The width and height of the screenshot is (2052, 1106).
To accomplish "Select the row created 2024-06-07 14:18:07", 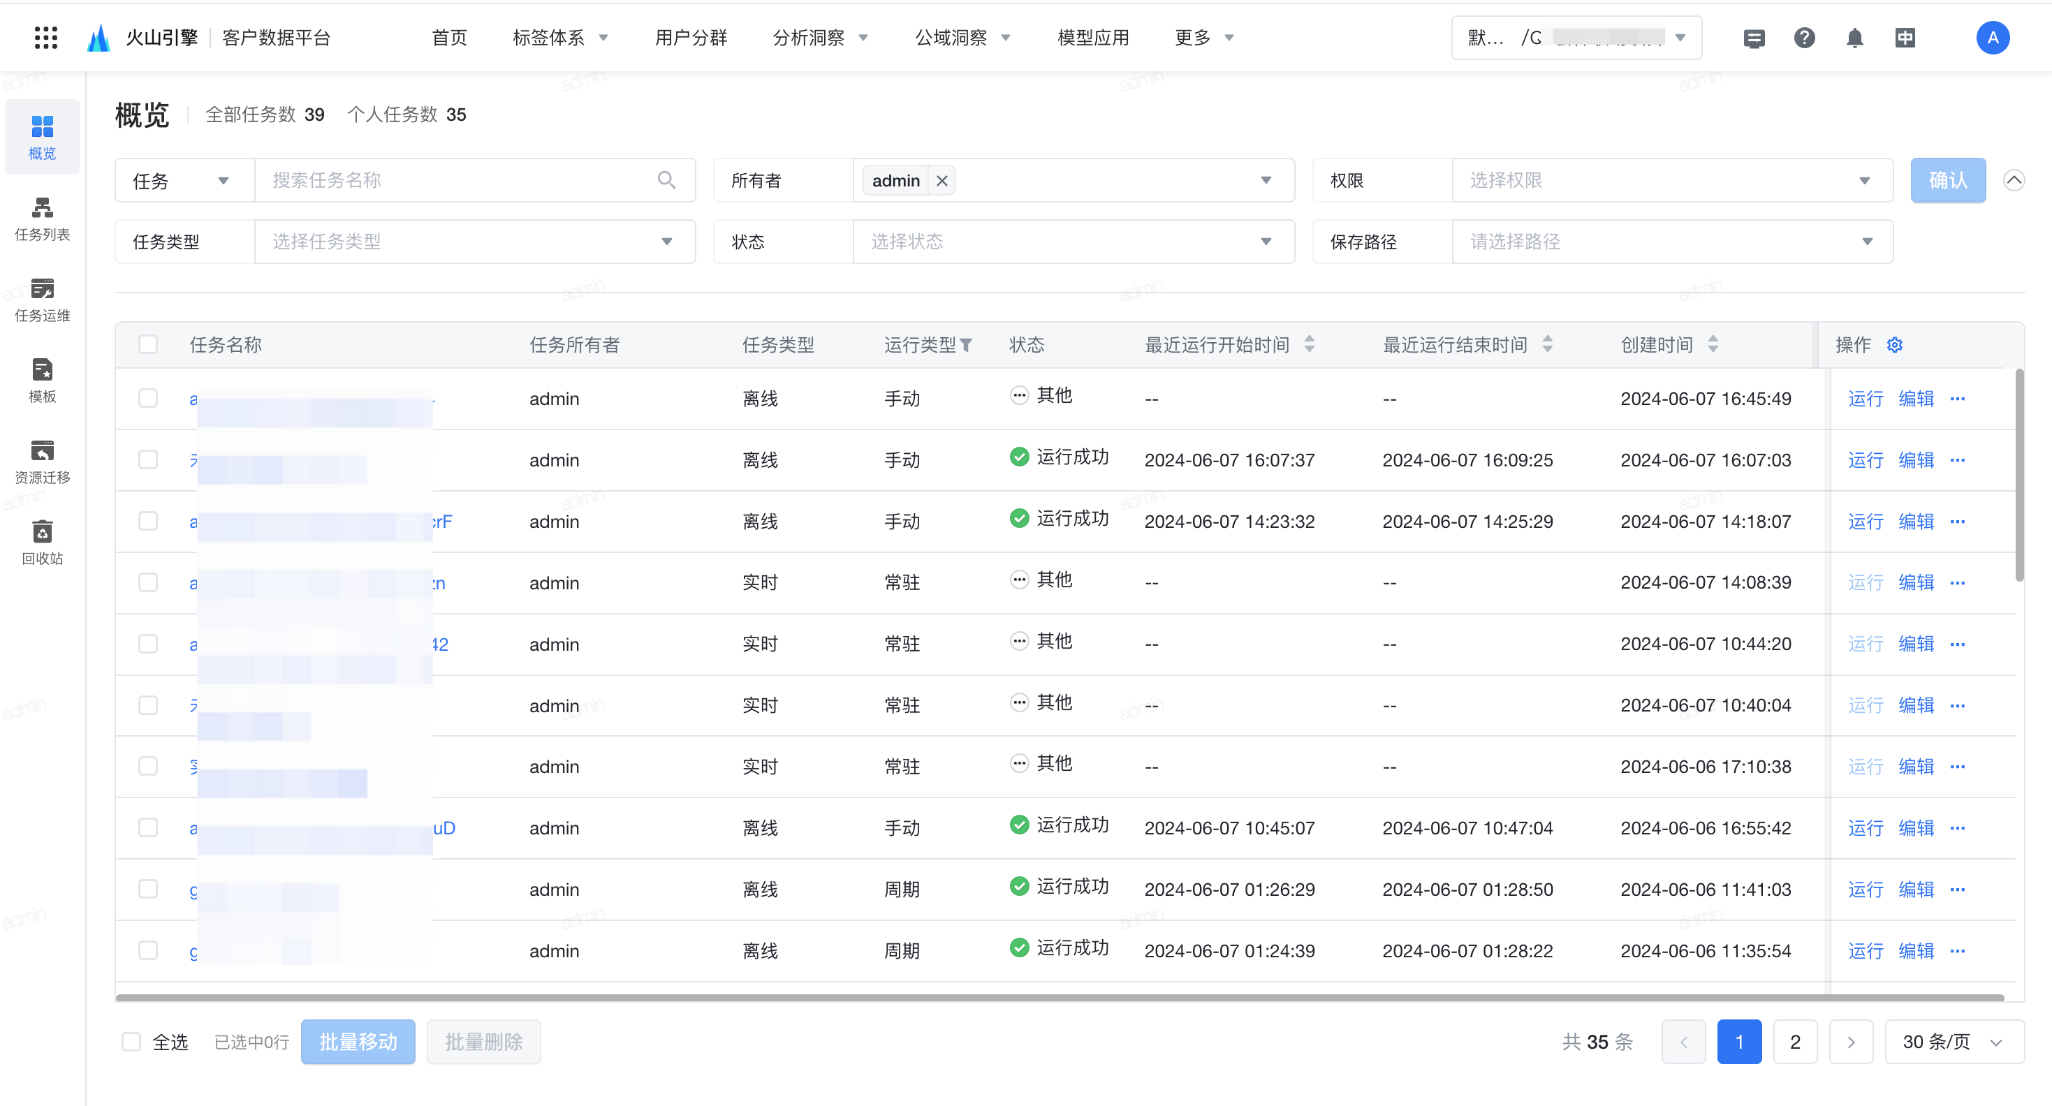I will click(148, 520).
